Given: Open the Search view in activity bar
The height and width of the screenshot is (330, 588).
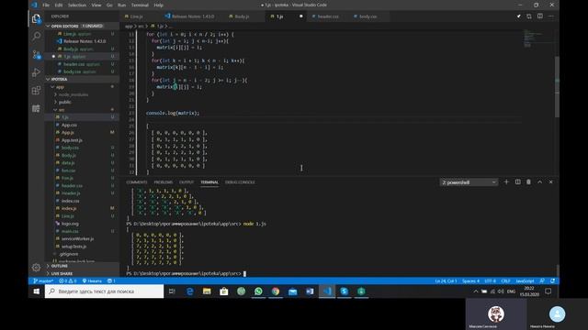Looking at the screenshot, I should pos(37,36).
